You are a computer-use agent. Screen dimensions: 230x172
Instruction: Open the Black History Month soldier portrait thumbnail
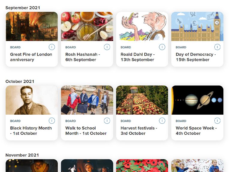(32, 100)
